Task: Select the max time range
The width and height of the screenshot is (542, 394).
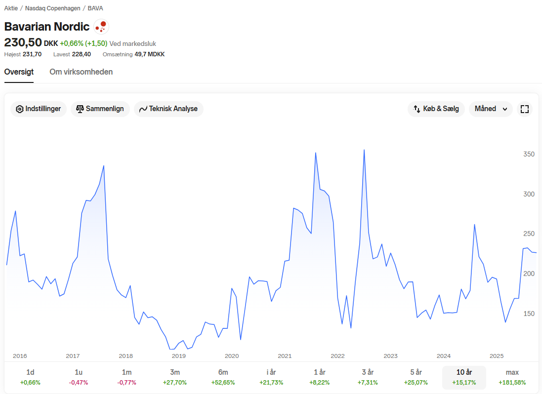Action: [x=512, y=377]
